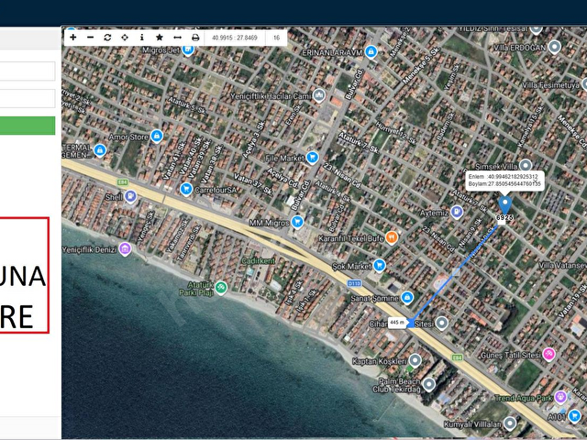Click the Kumyalı Villaları location marker
This screenshot has height=440, width=587.
[x=510, y=423]
